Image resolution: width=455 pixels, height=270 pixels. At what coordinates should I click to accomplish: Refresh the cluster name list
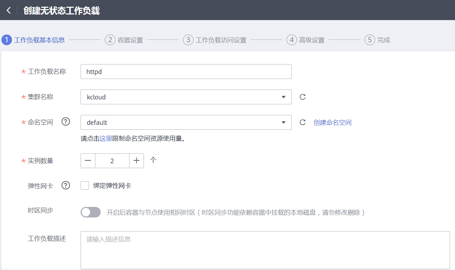302,97
